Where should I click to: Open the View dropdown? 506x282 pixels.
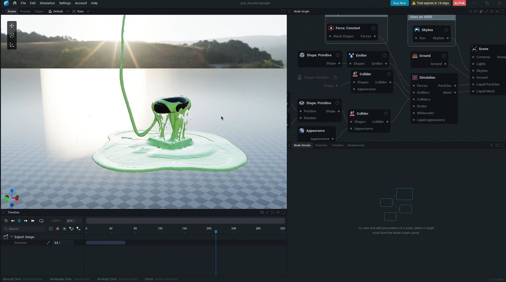click(x=81, y=11)
